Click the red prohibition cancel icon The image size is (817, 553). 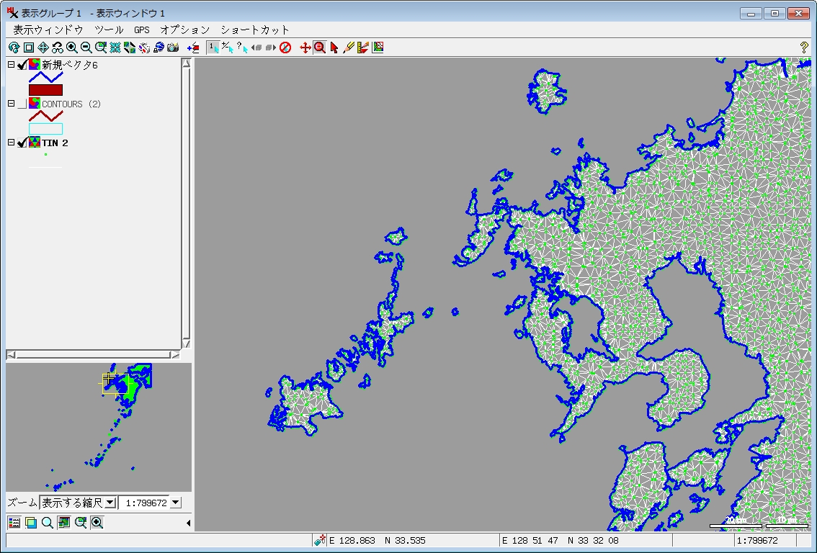285,48
